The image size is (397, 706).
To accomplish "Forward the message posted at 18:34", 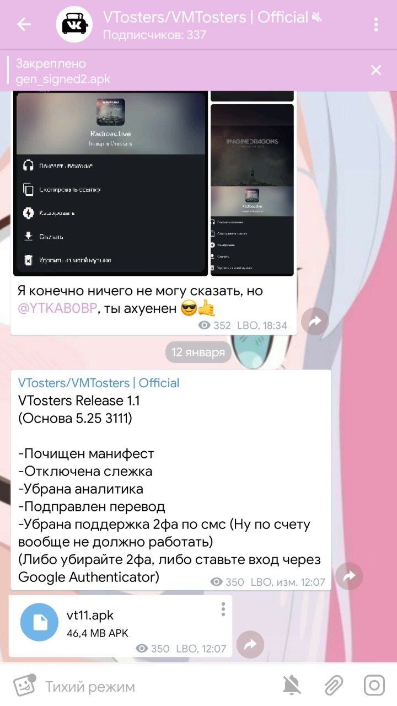I will [x=315, y=322].
